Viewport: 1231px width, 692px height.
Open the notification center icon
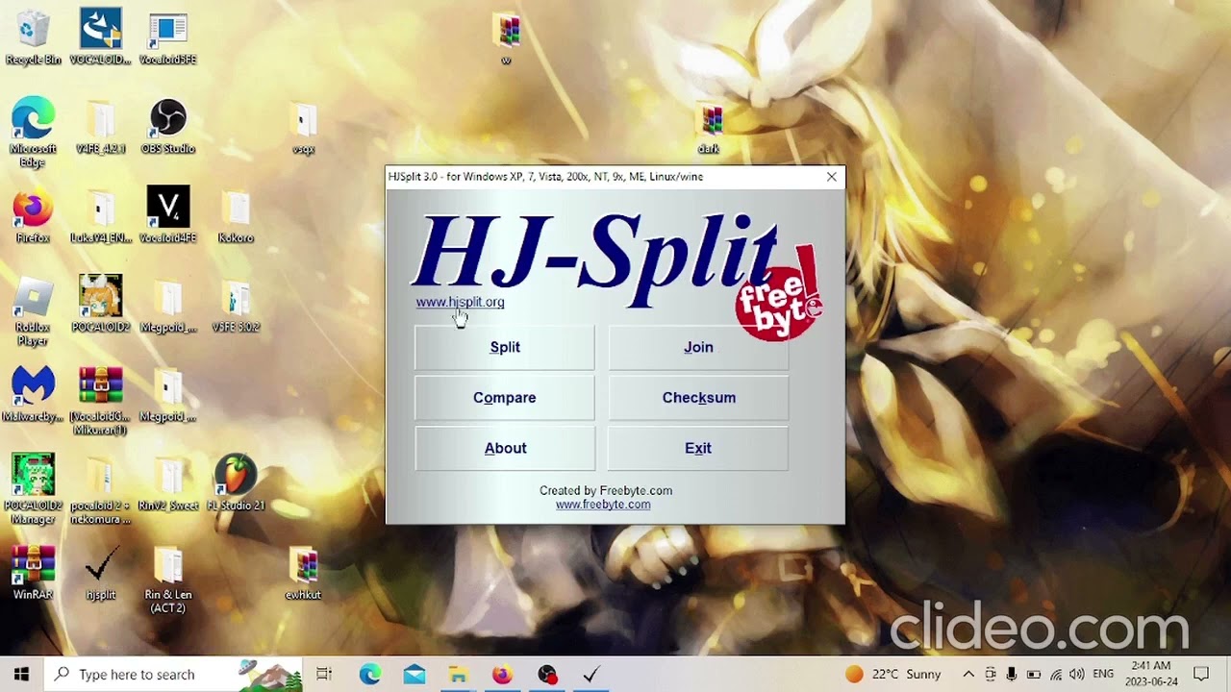coord(1201,675)
